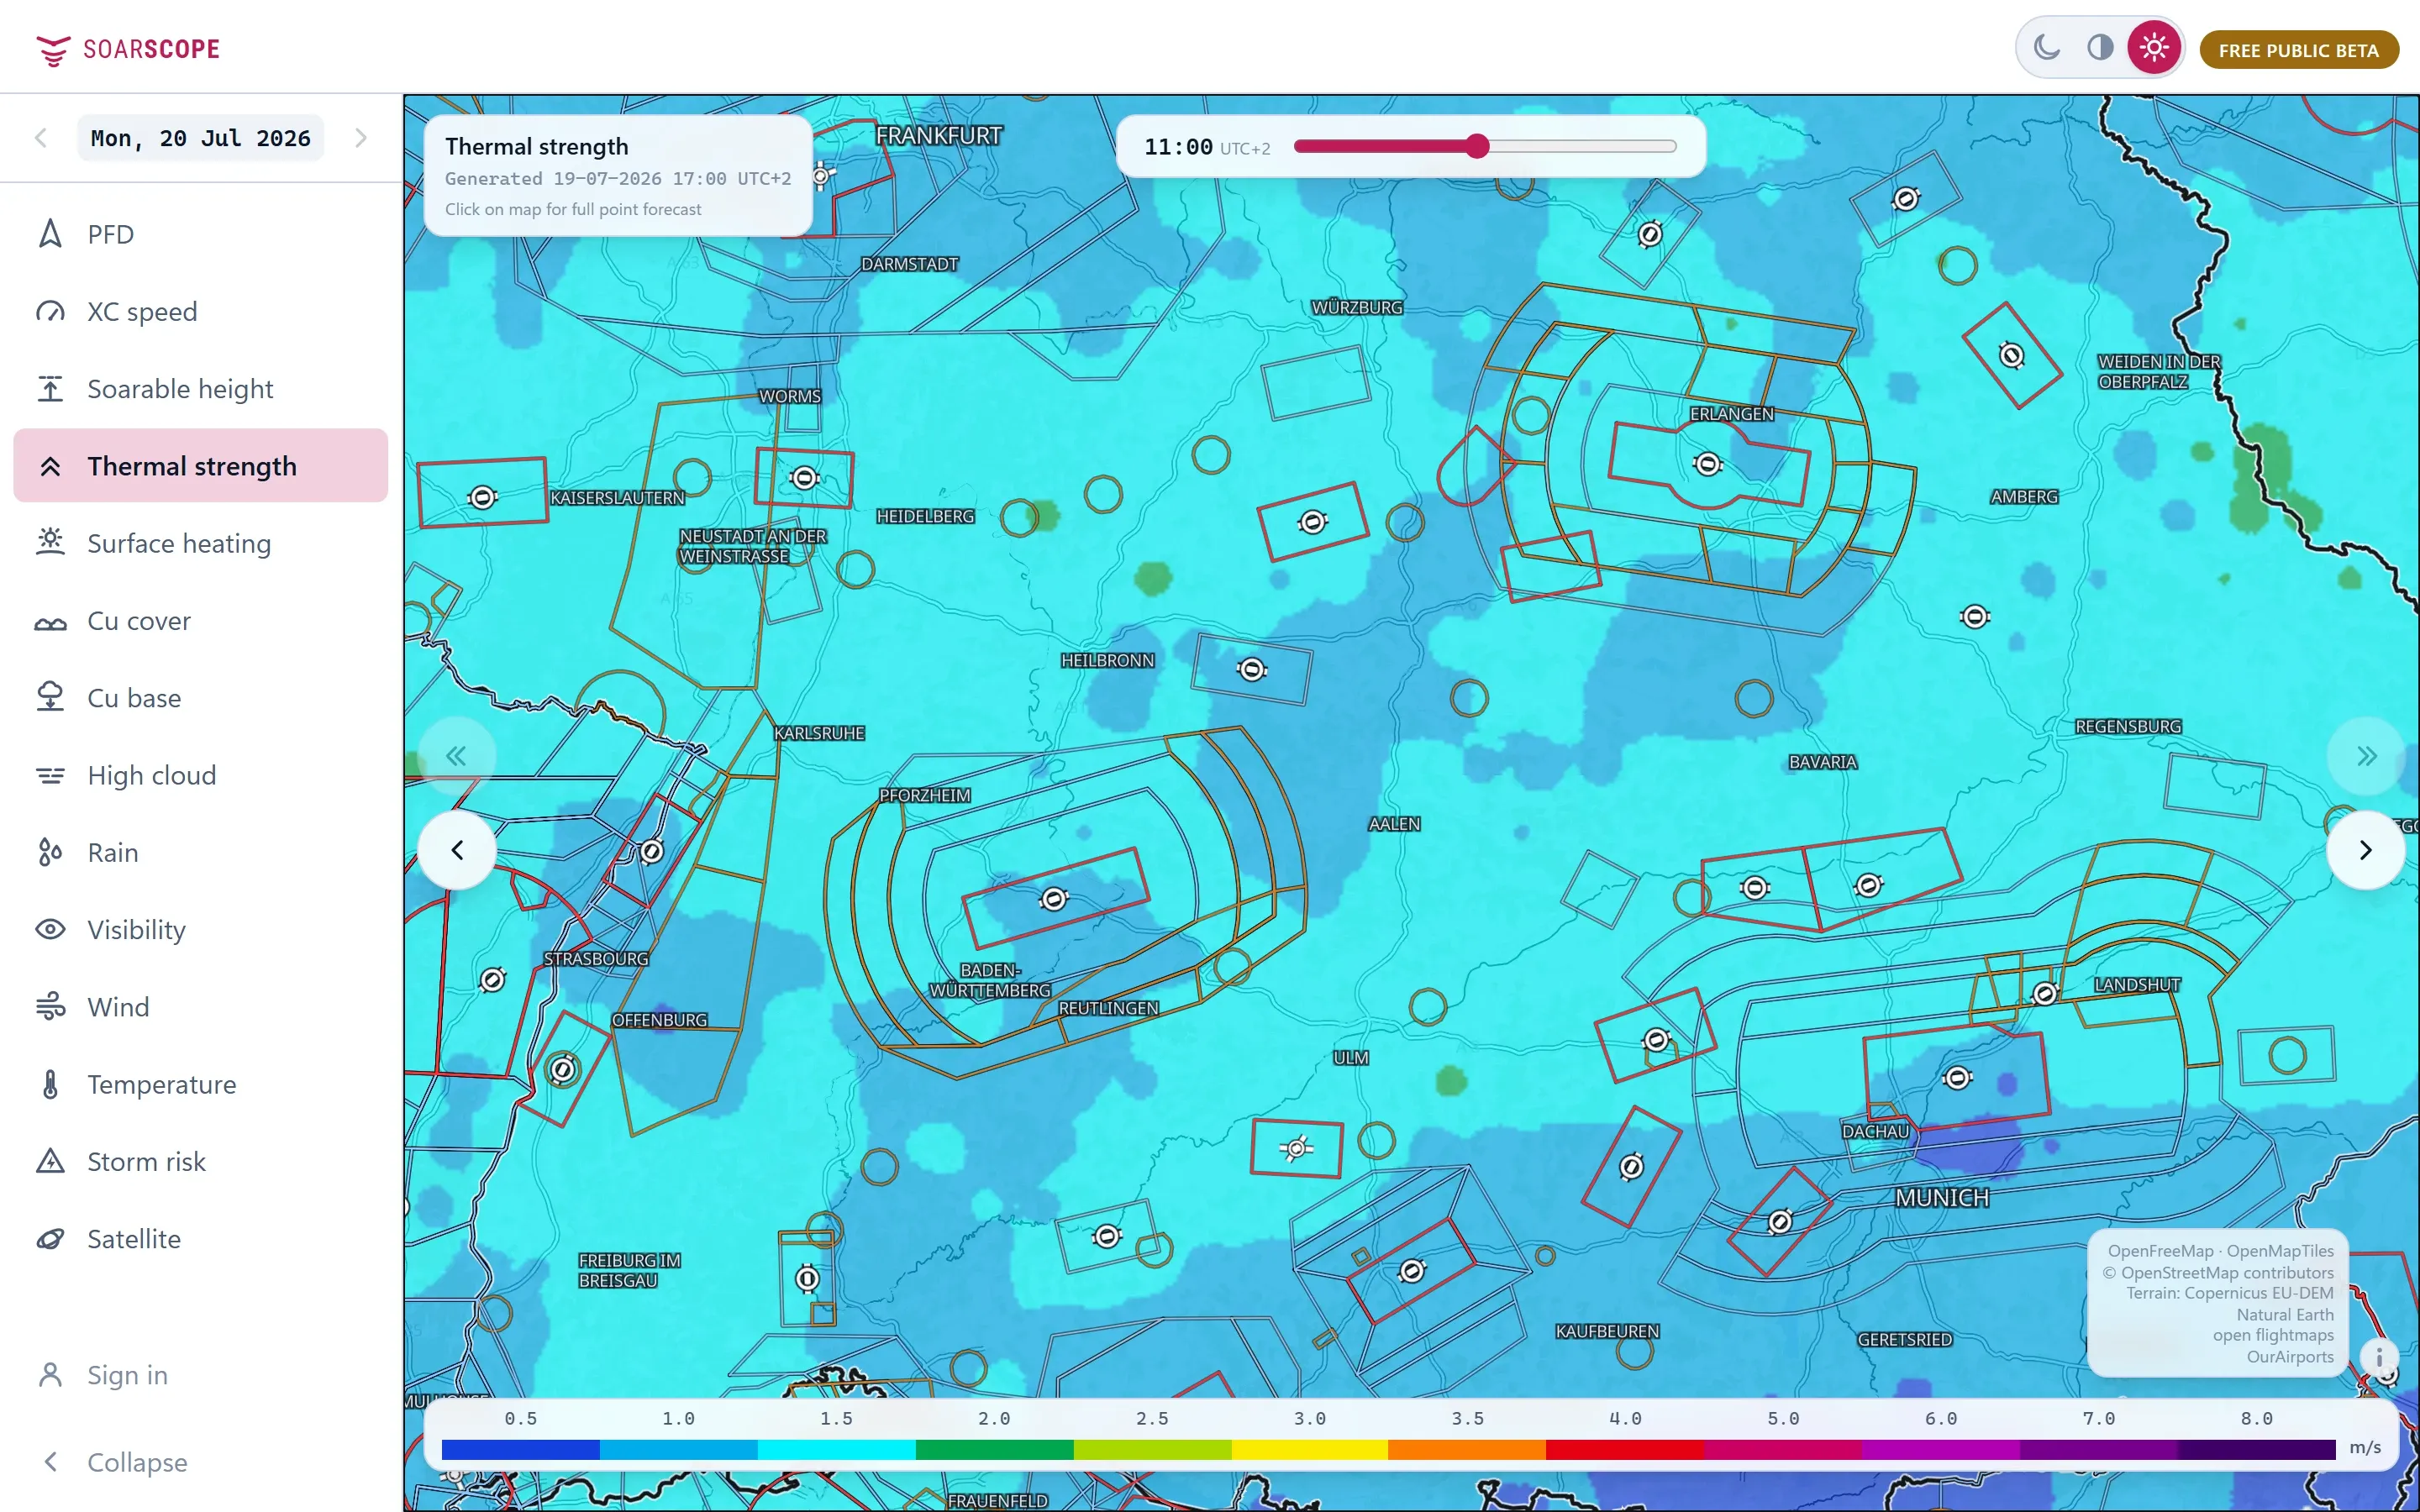Click the Sign in person icon

[50, 1375]
